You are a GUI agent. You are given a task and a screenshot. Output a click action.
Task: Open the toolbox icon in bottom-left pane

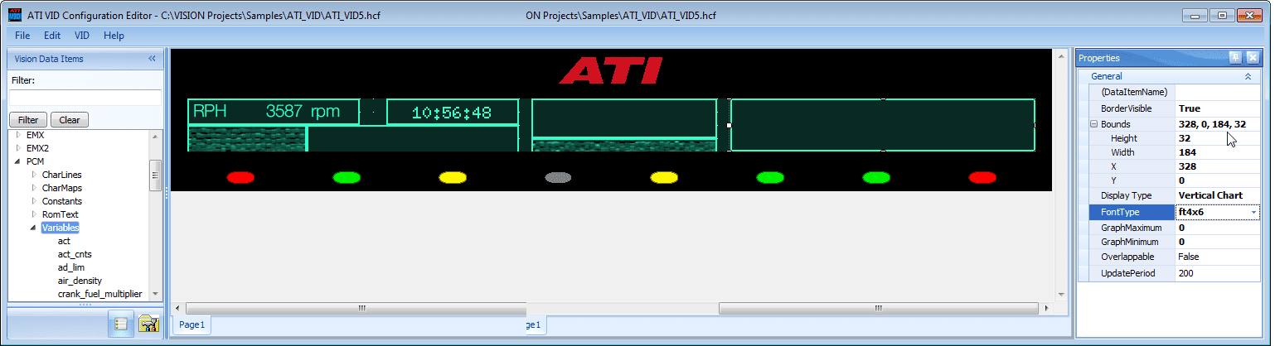[x=148, y=324]
